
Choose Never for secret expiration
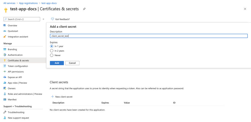click(52, 55)
